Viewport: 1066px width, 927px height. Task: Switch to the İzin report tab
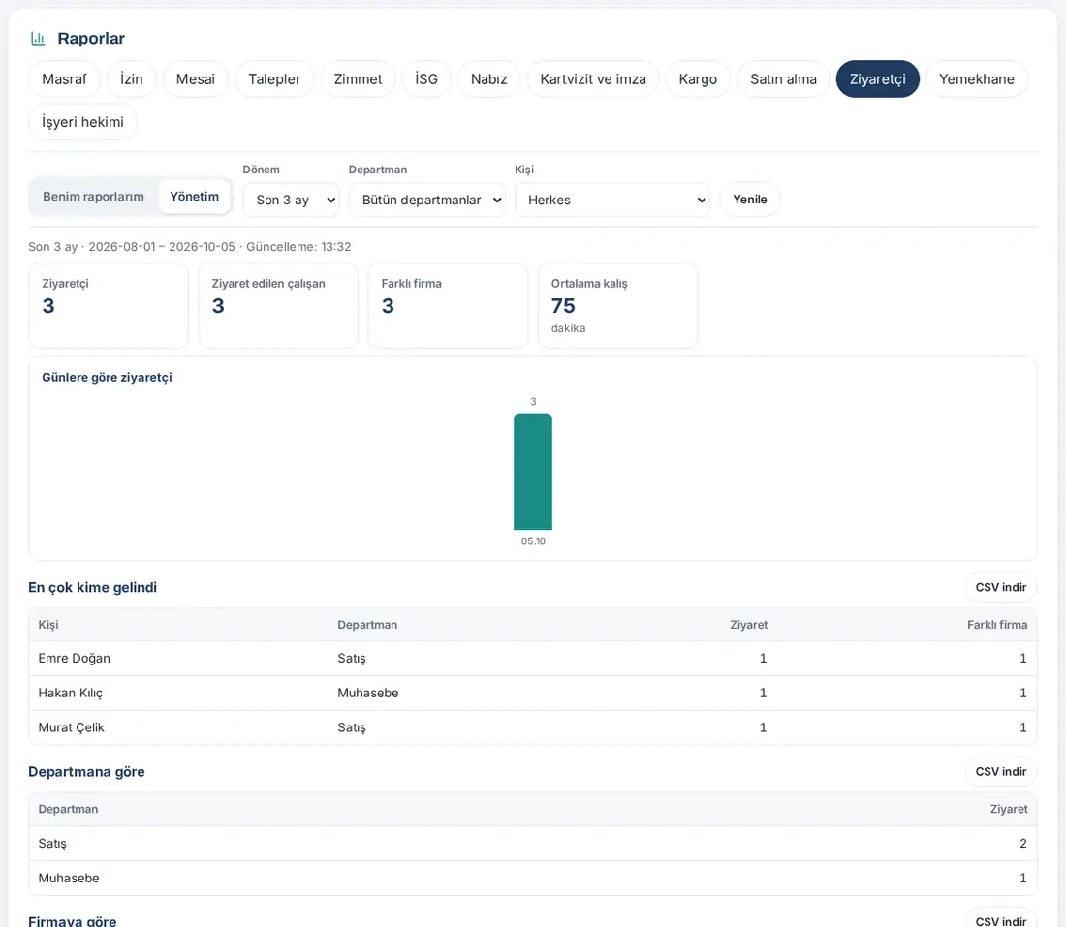pos(131,78)
